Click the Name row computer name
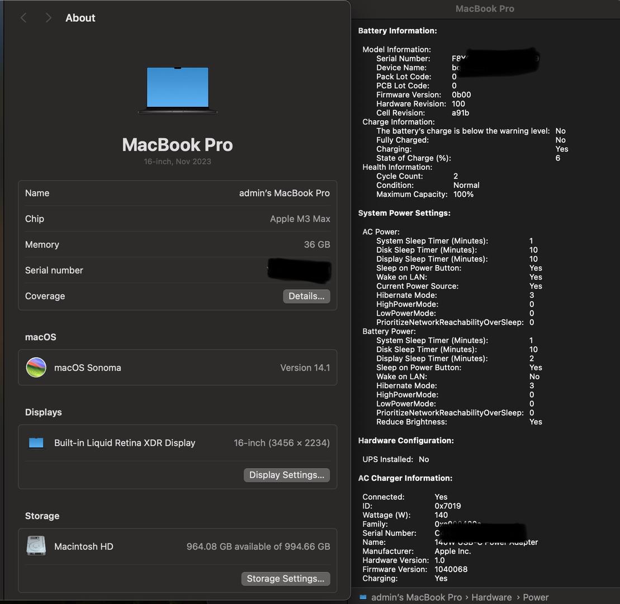The height and width of the screenshot is (604, 620). pyautogui.click(x=284, y=193)
